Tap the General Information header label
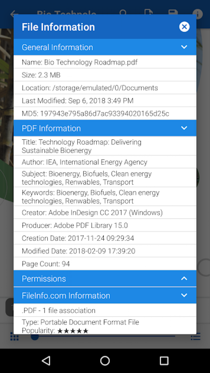The height and width of the screenshot is (373, 210). pyautogui.click(x=57, y=47)
